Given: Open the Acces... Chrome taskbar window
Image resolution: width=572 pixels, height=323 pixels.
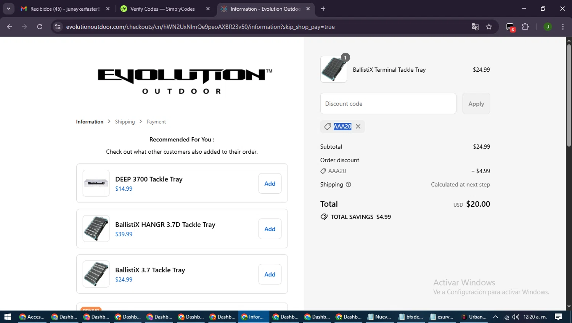Looking at the screenshot, I should 32,317.
